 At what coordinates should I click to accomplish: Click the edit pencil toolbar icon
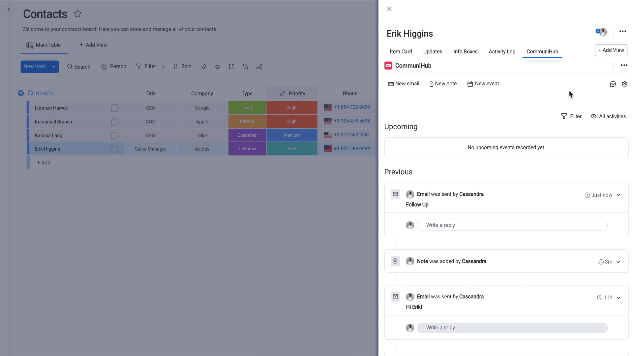click(259, 67)
